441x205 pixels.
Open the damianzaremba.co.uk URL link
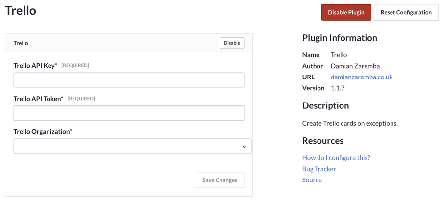pyautogui.click(x=362, y=77)
